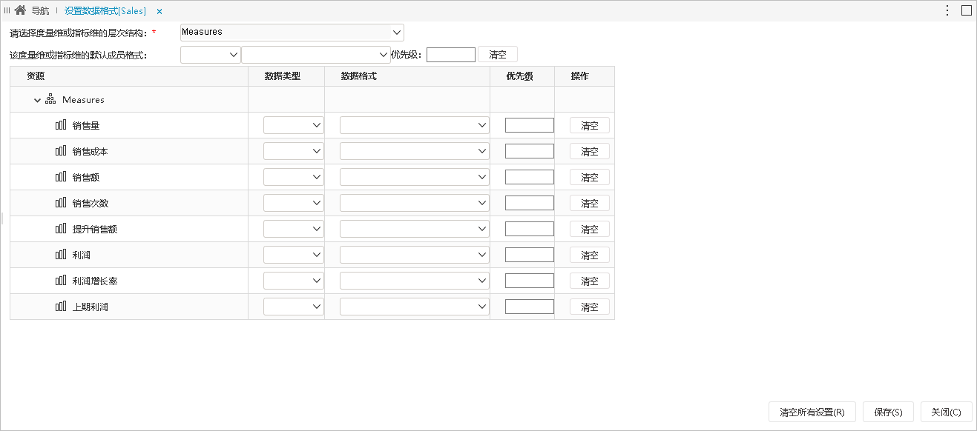The width and height of the screenshot is (977, 431).
Task: Click the 保存(S) button
Action: click(x=888, y=412)
